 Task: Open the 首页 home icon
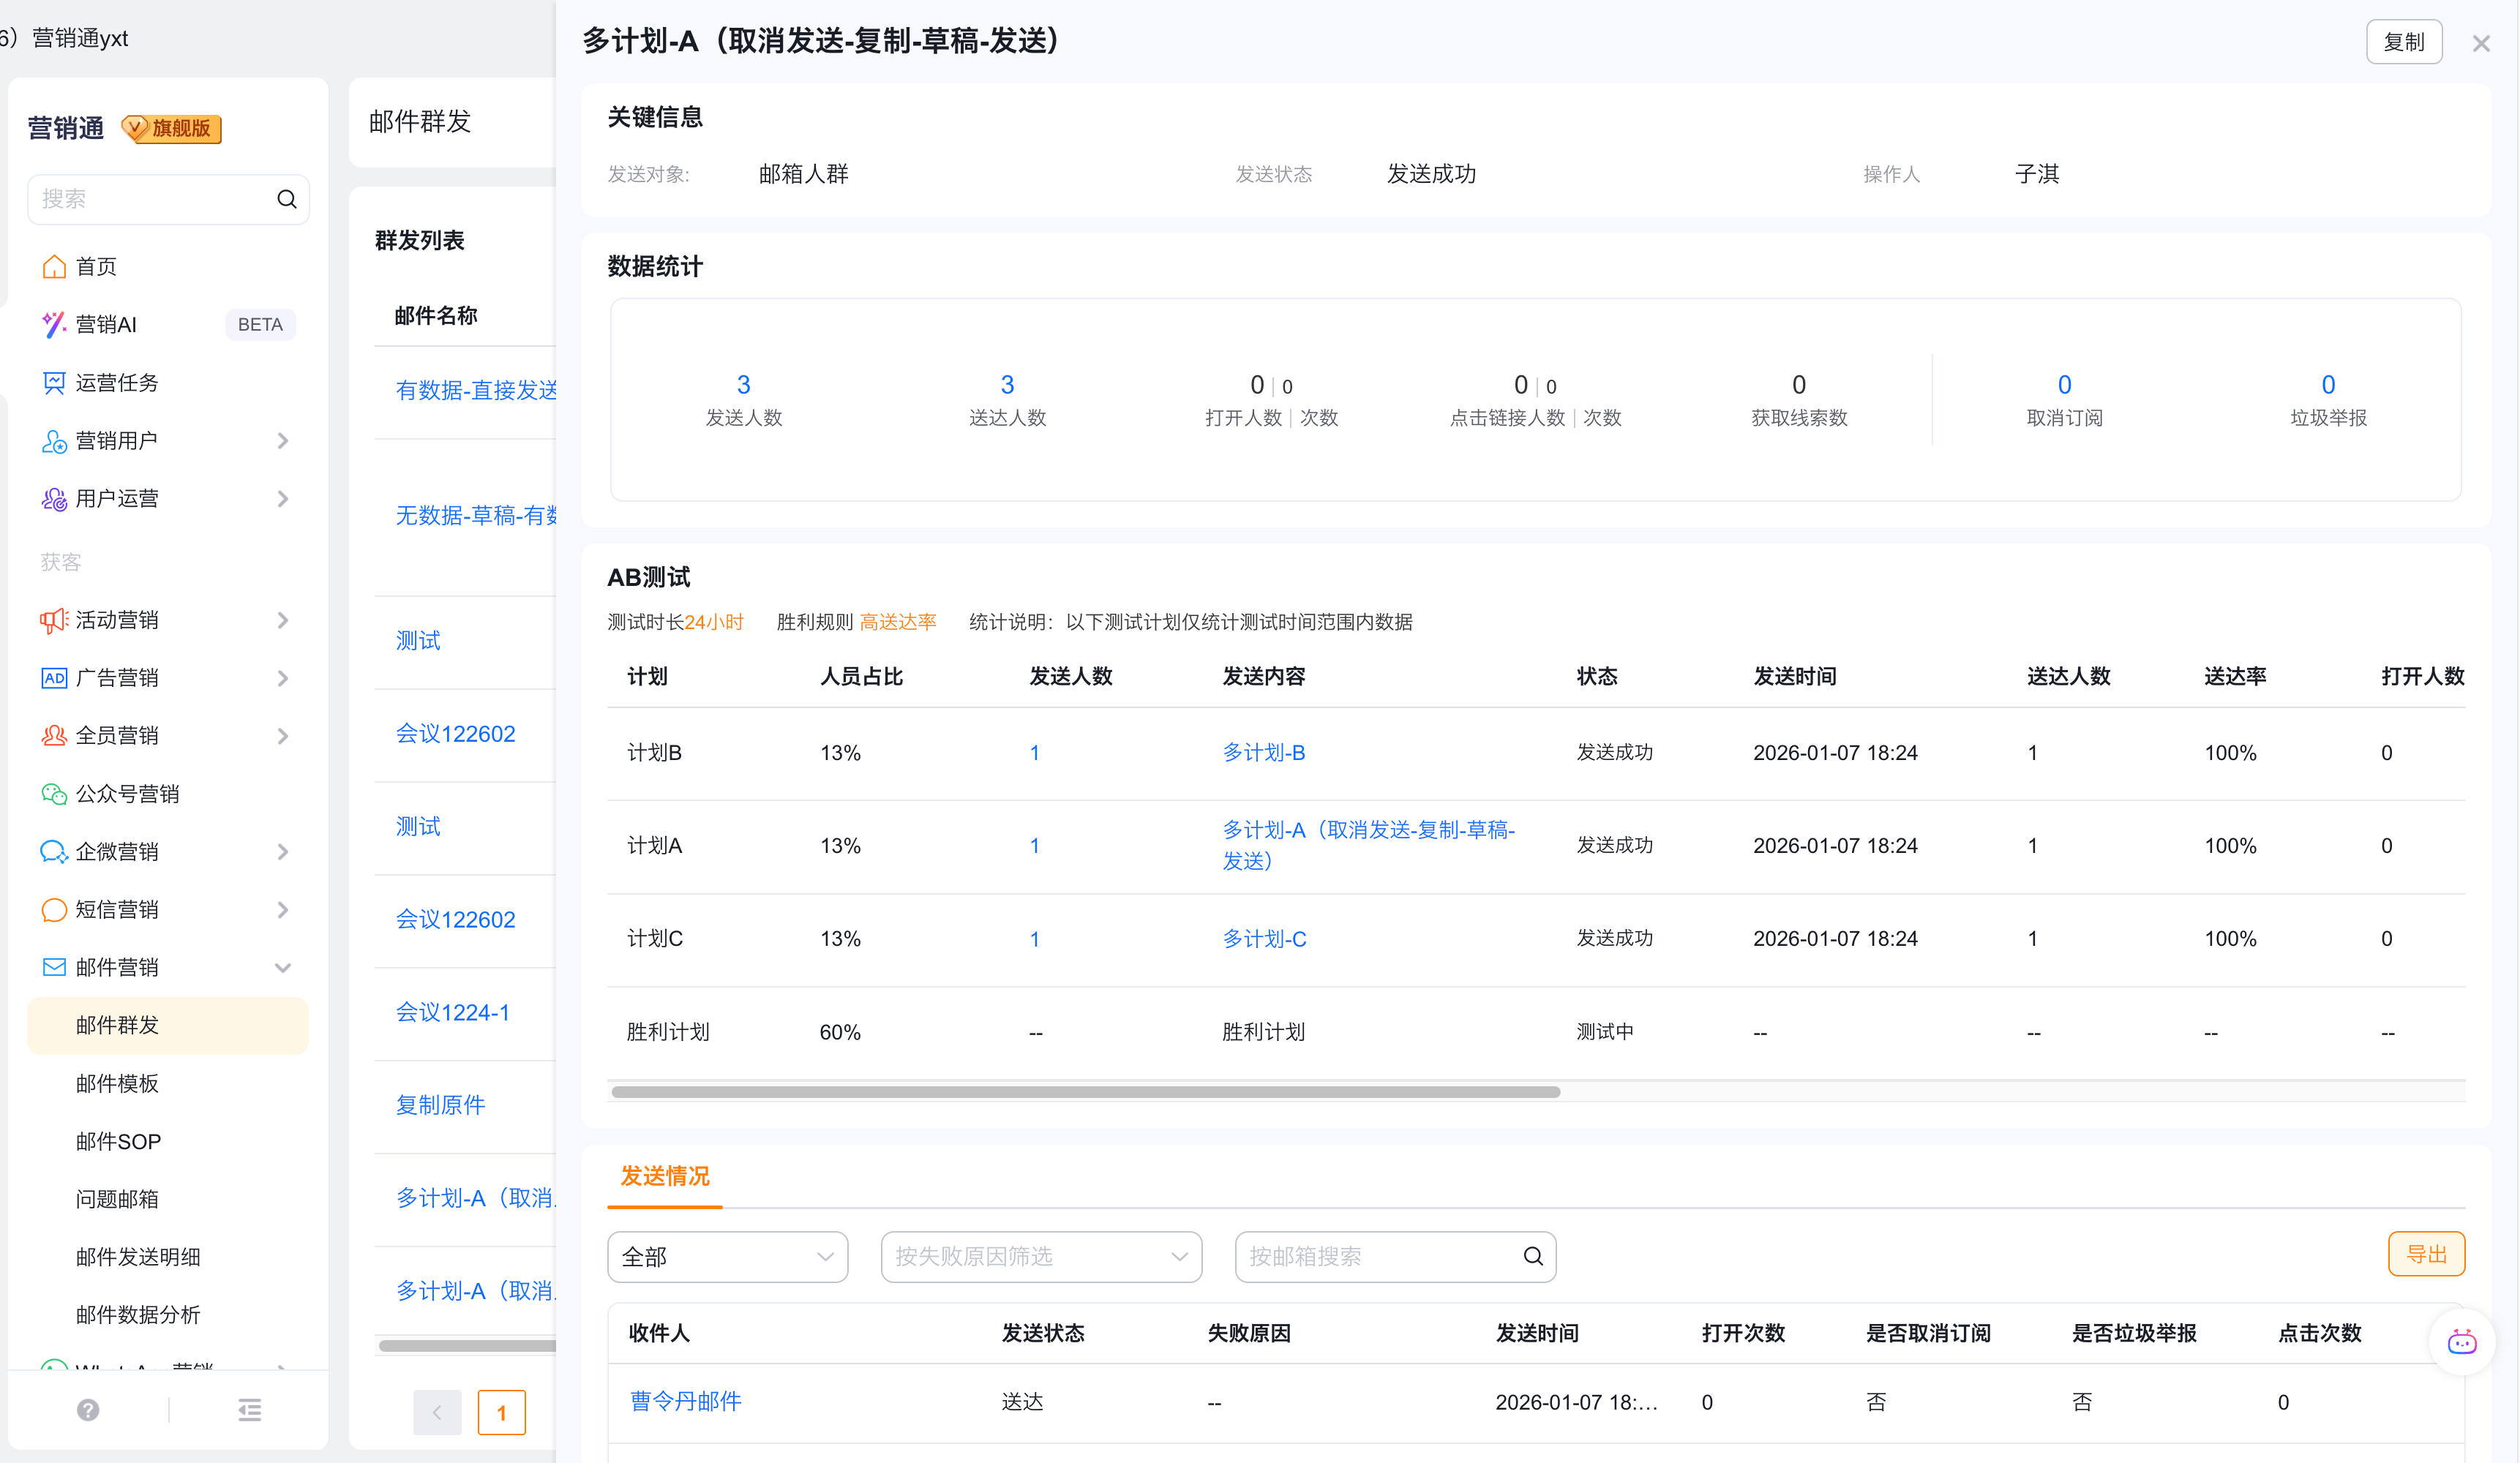(54, 266)
